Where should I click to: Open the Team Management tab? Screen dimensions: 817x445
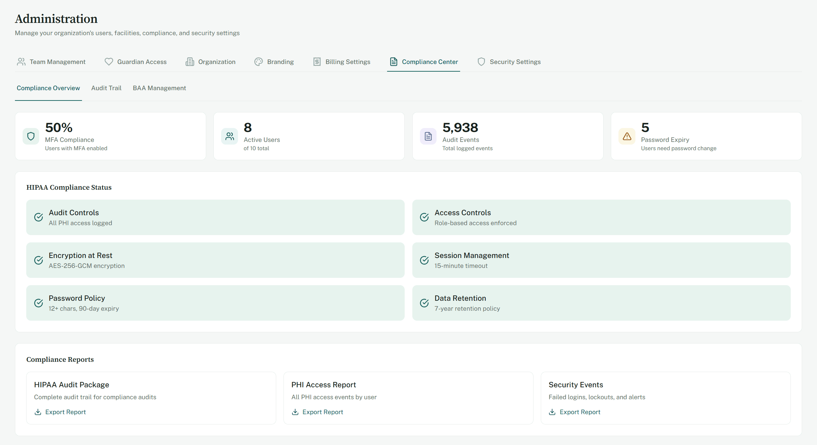(x=51, y=62)
